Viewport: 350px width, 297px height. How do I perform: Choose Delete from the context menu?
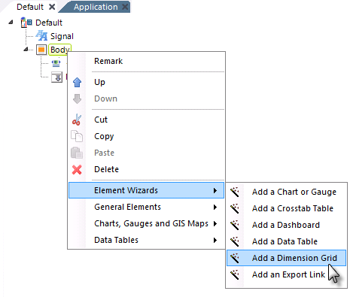147,169
